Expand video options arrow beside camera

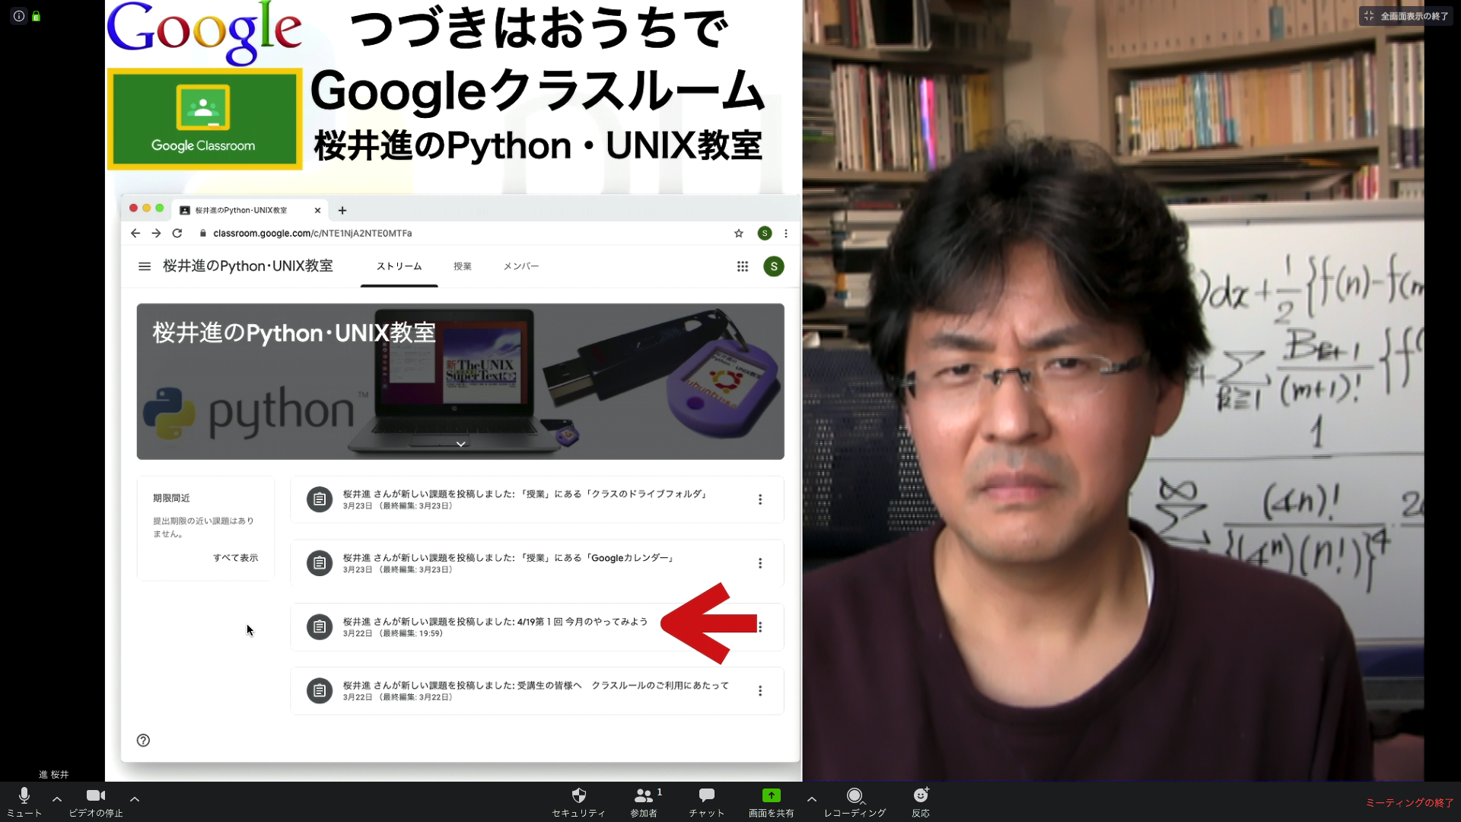point(135,799)
